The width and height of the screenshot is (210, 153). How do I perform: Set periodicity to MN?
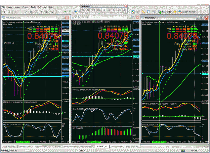124,10
